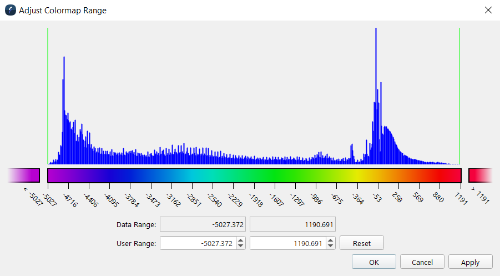The image size is (500, 276).
Task: Increase User Range maximum with the up arrow
Action: 330,240
